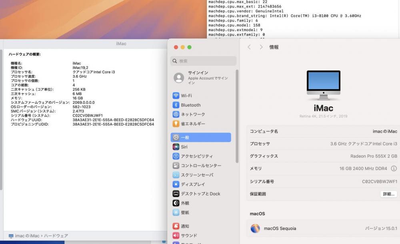400x244 pixels.
Task: Open デスクトップとDock settings
Action: tap(200, 194)
